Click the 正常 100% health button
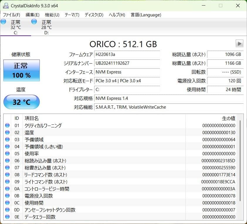247x224 pixels. click(21, 70)
